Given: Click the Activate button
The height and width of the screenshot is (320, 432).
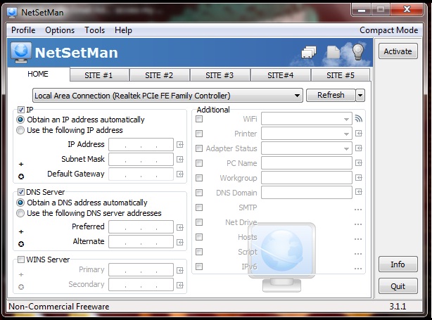Looking at the screenshot, I should pyautogui.click(x=398, y=51).
